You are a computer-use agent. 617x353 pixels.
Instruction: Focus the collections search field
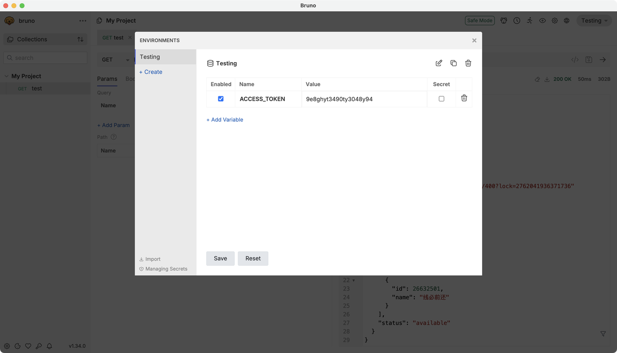45,58
